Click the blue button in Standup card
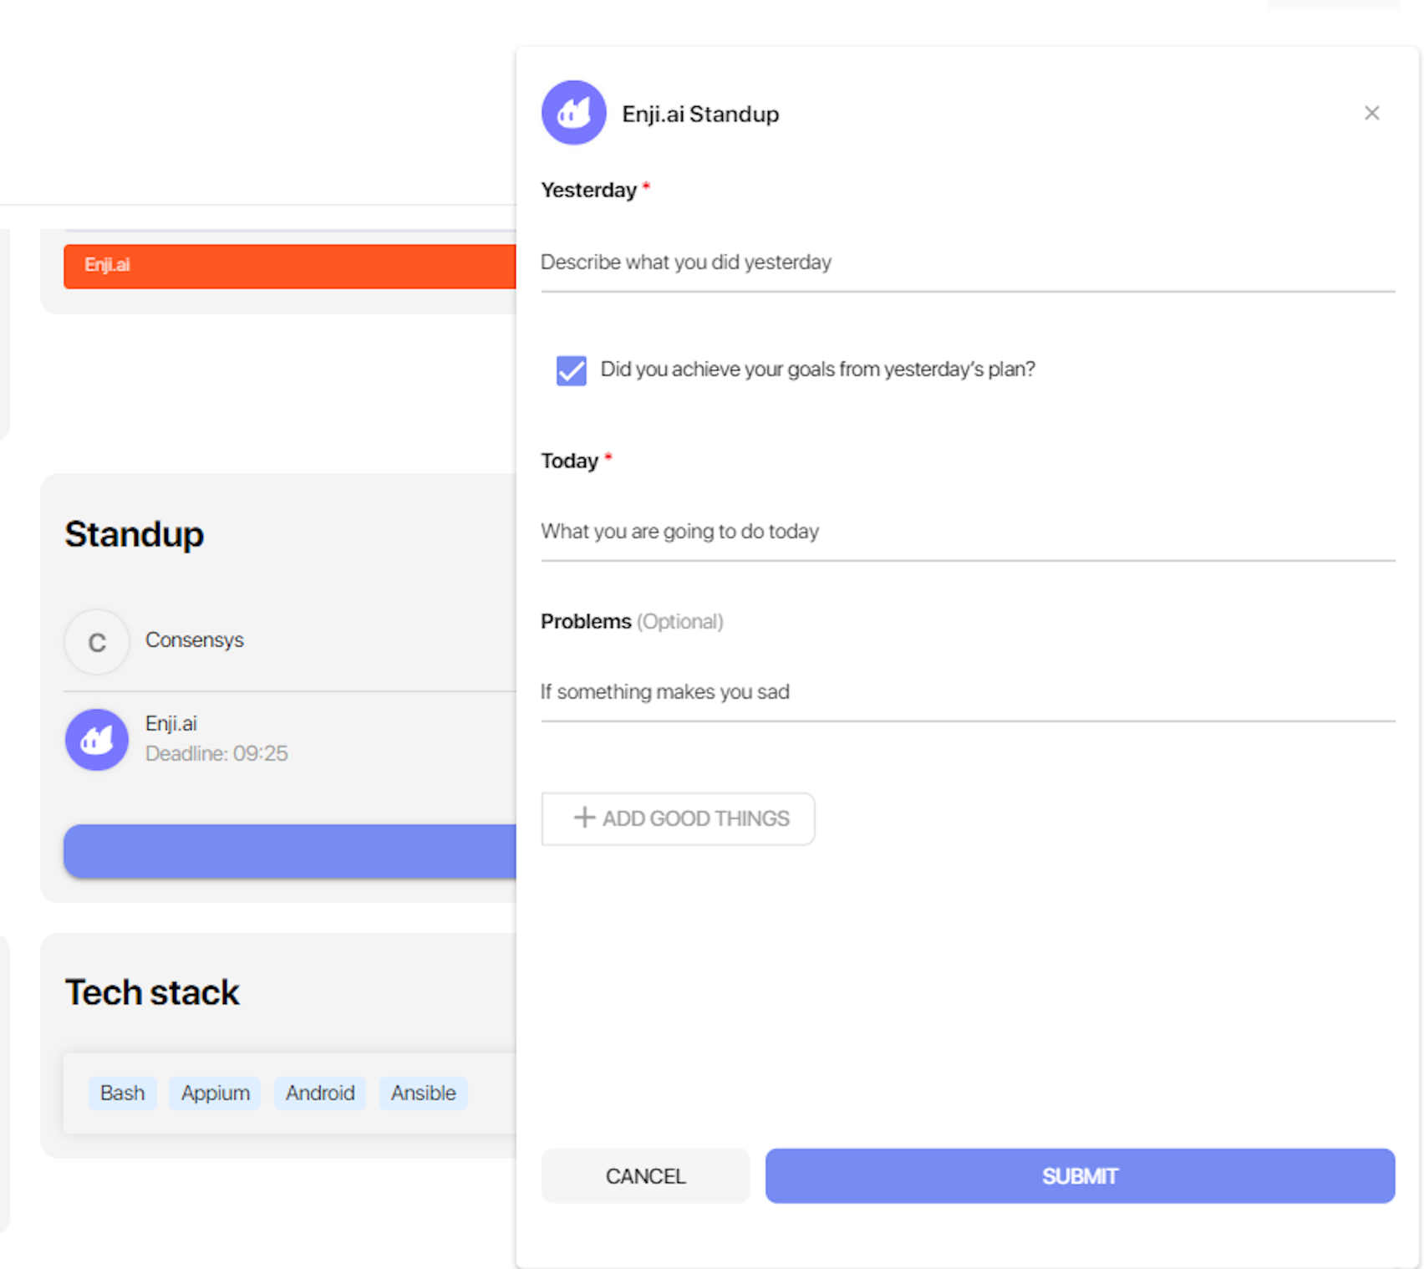Image resolution: width=1424 pixels, height=1269 pixels. pyautogui.click(x=290, y=851)
